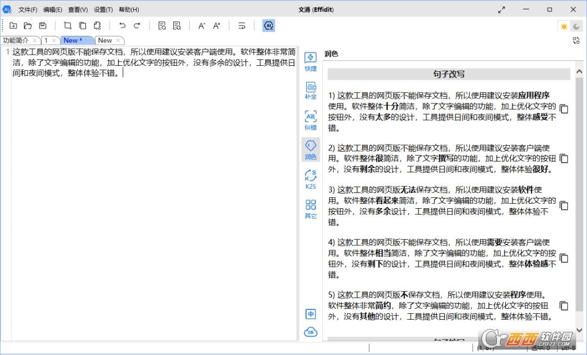Image resolution: width=587 pixels, height=355 pixels.
Task: Redo the last edit
Action: click(137, 26)
